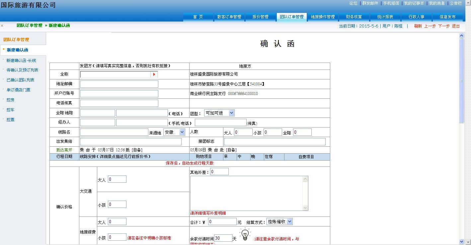Open the 手机短信 link

coord(391,3)
